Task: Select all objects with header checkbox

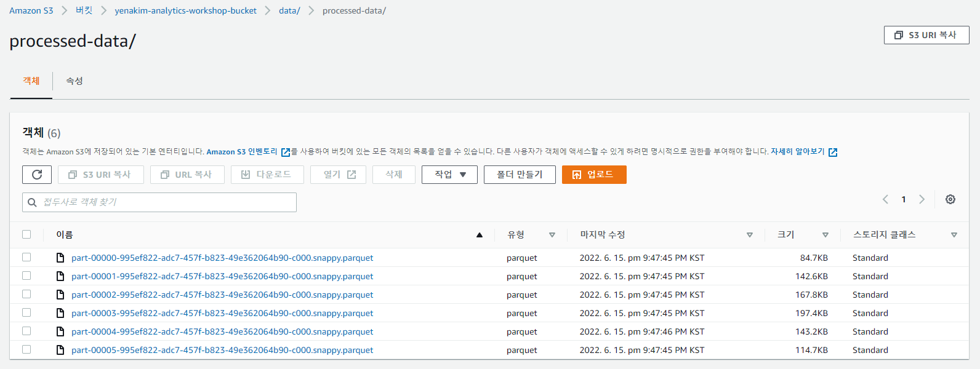Action: [26, 234]
